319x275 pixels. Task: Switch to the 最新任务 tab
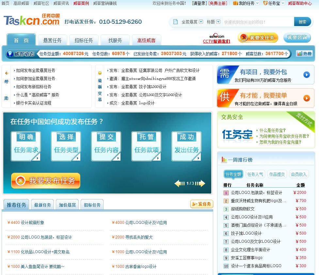(42, 204)
